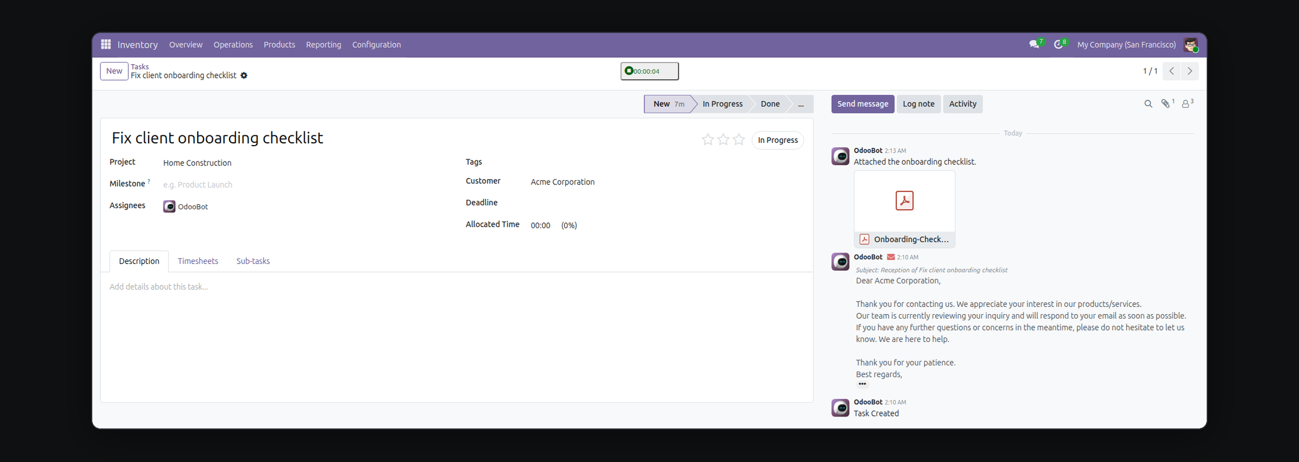This screenshot has width=1299, height=462.
Task: Go to next record arrow
Action: pyautogui.click(x=1190, y=71)
